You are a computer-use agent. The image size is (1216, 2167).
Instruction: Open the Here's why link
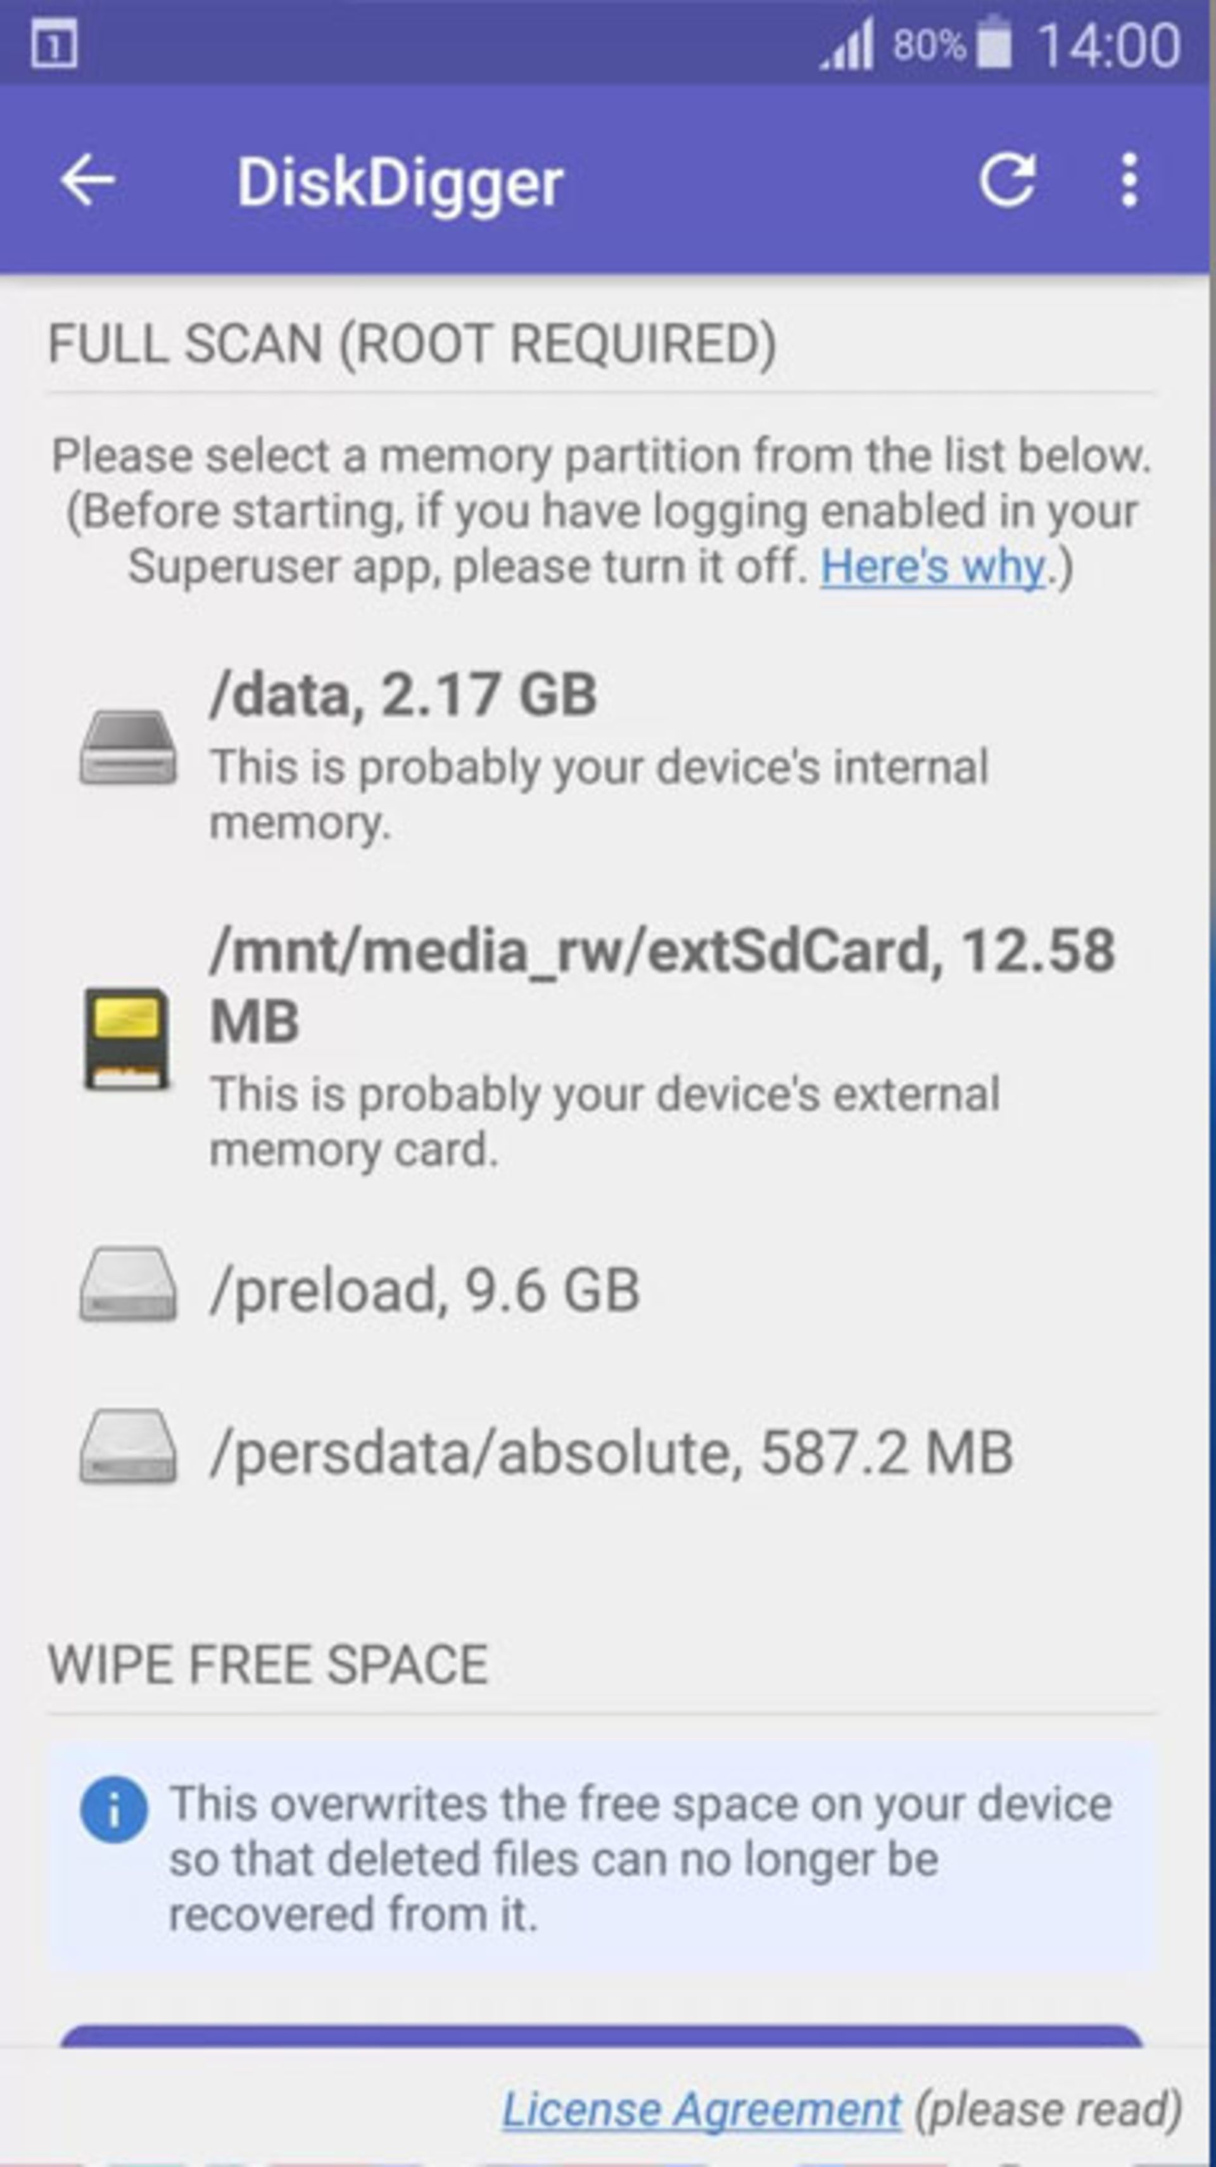point(933,566)
